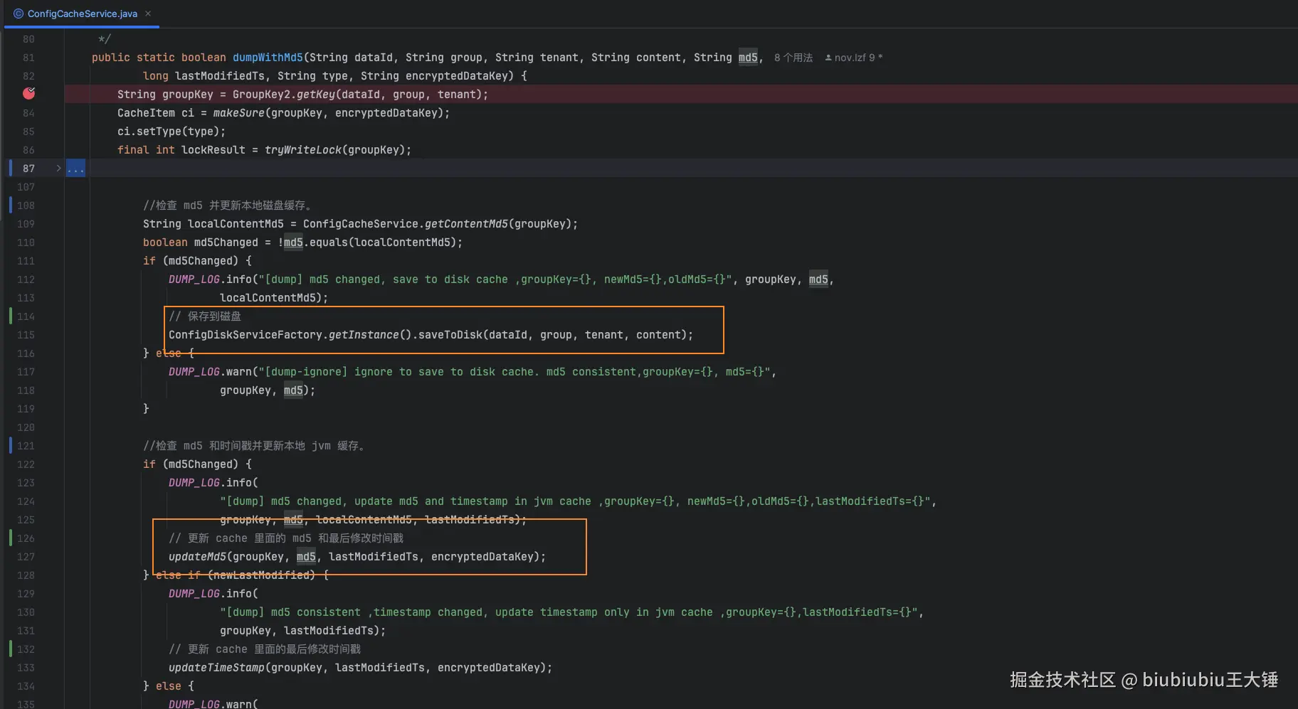The width and height of the screenshot is (1298, 709).
Task: Click saveToDisk method call
Action: tap(450, 335)
